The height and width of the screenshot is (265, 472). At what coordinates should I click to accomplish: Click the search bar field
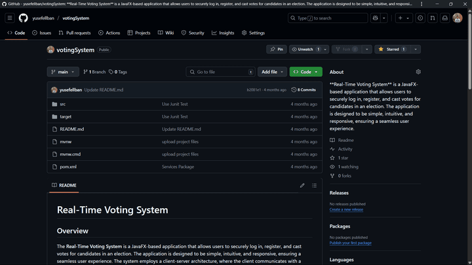pyautogui.click(x=328, y=18)
